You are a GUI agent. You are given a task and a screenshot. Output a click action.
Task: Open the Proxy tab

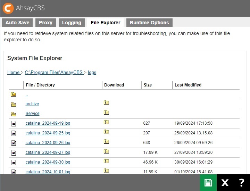[45, 23]
